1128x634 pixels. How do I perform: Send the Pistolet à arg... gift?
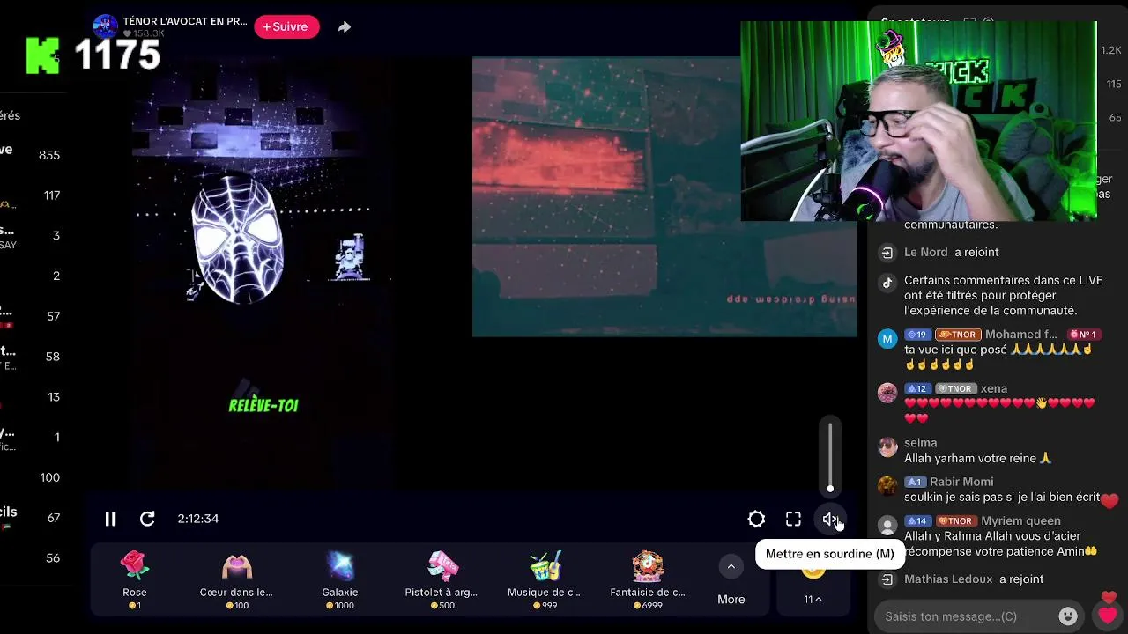[x=442, y=579]
